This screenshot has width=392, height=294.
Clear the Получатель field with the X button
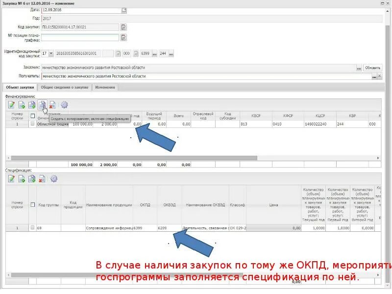379,76
